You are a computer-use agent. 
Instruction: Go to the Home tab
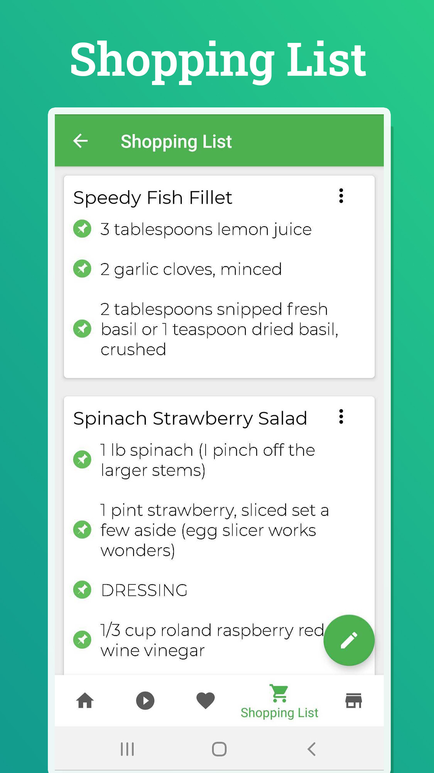[x=85, y=701]
